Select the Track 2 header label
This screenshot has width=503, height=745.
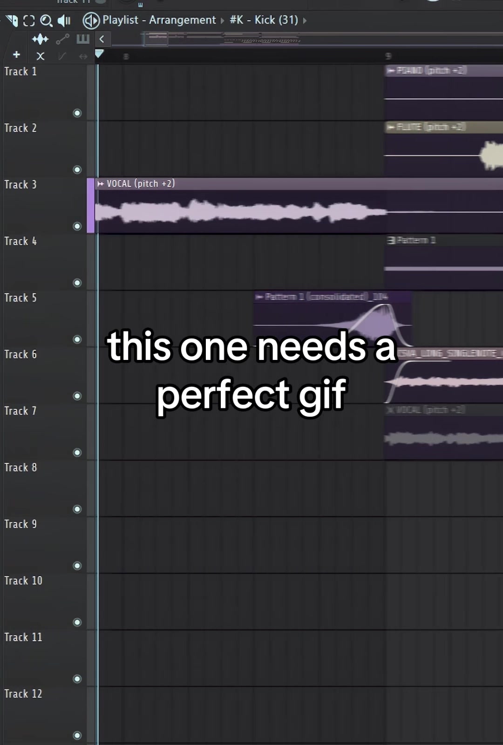click(20, 128)
